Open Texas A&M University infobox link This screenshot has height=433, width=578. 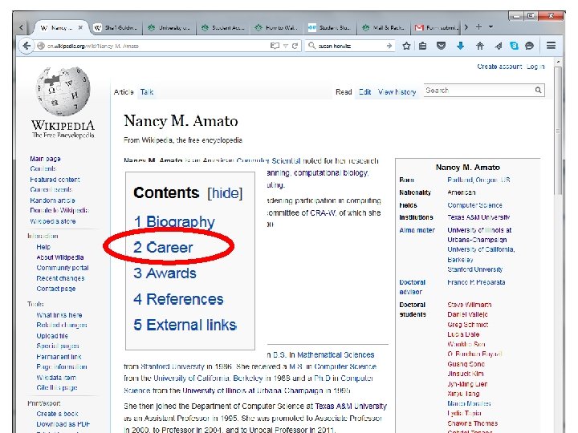coord(478,217)
